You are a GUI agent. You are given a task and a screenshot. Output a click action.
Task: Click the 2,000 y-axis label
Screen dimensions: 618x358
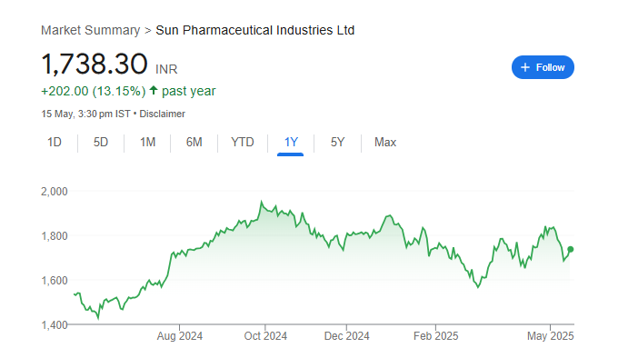pyautogui.click(x=55, y=192)
